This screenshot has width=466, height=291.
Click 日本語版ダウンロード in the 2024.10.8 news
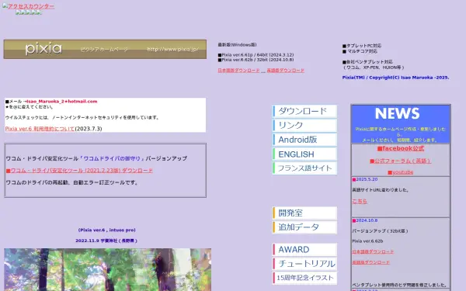[x=373, y=251]
